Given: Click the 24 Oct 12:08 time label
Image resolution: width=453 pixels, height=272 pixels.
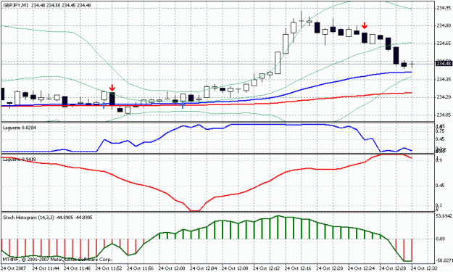Looking at the screenshot, I should click(x=235, y=268).
